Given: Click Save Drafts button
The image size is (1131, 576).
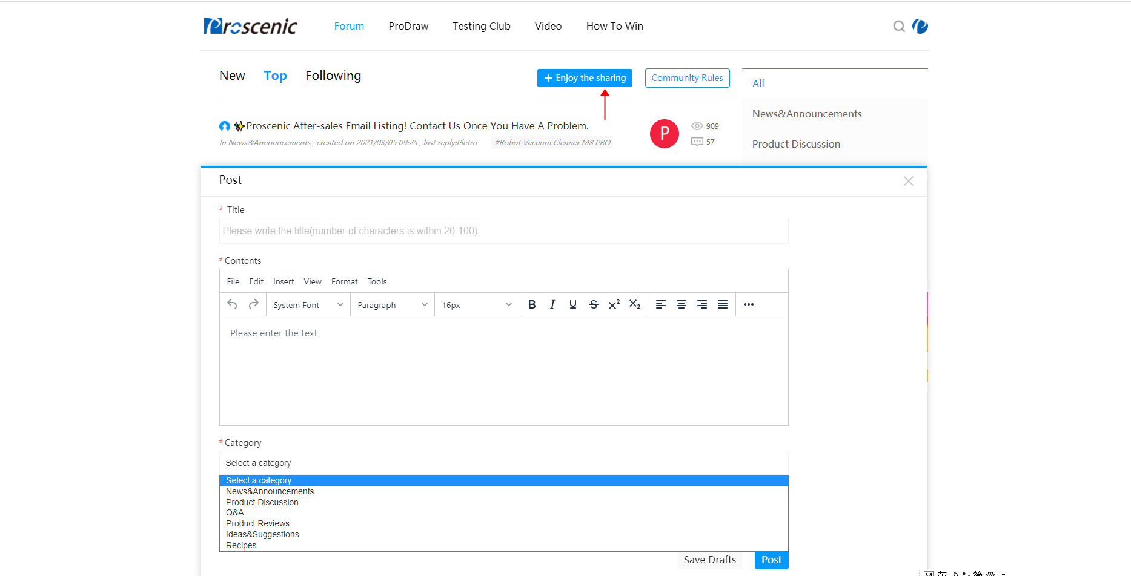Looking at the screenshot, I should (x=710, y=560).
